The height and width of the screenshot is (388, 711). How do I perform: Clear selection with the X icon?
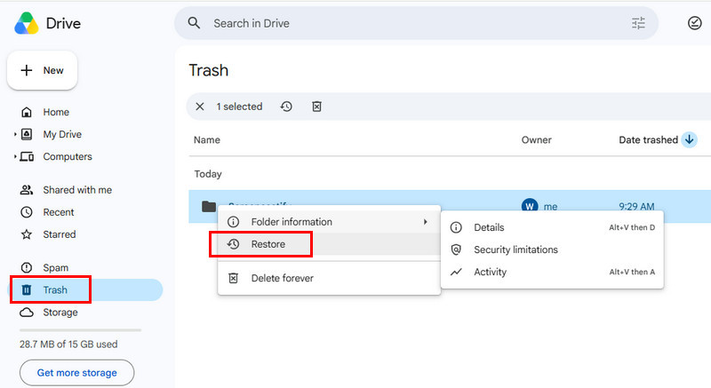point(199,107)
